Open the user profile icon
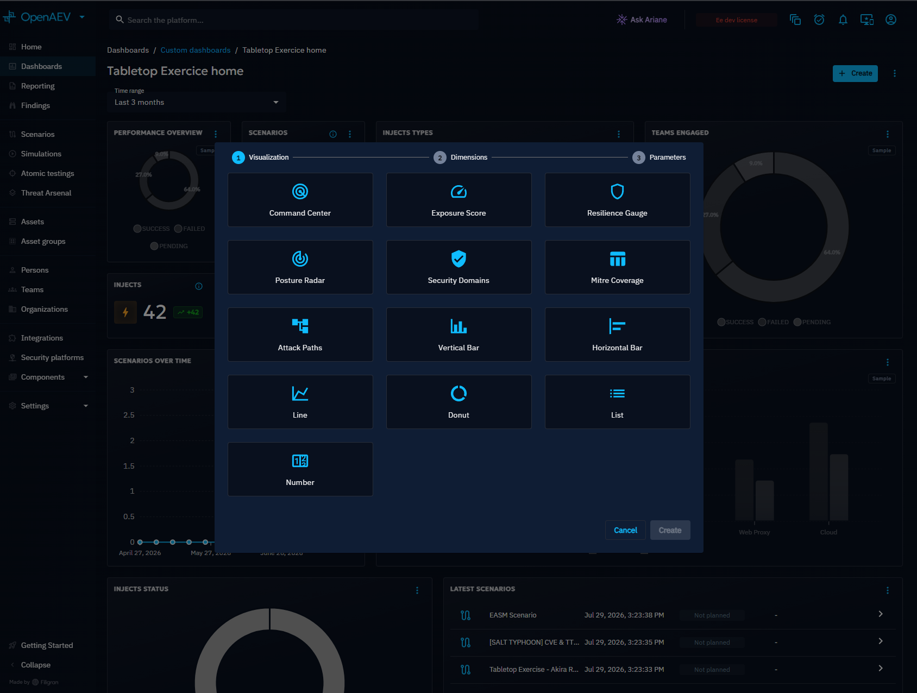Screen dimensions: 917x693 (x=891, y=20)
